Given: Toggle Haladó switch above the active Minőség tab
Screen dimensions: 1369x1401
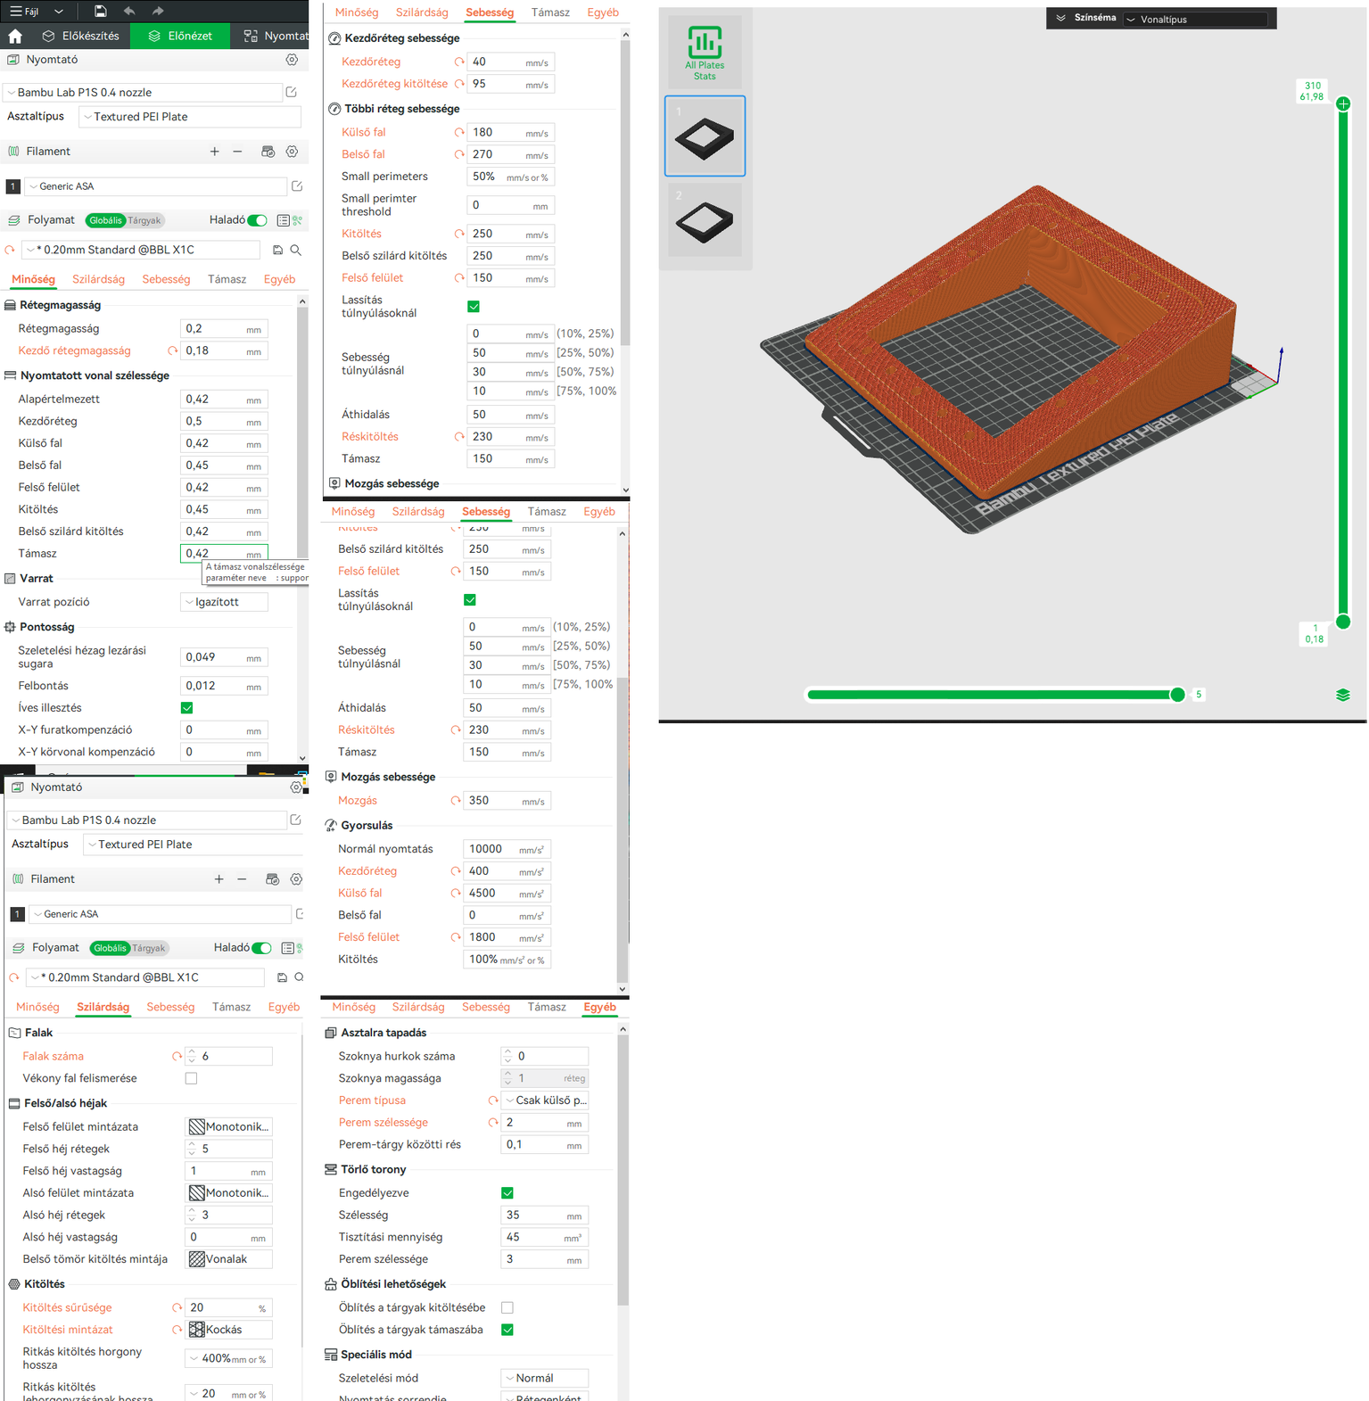Looking at the screenshot, I should (x=258, y=220).
